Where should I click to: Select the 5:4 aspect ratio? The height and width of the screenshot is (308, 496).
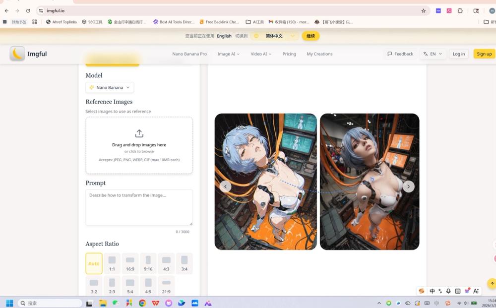click(x=130, y=286)
